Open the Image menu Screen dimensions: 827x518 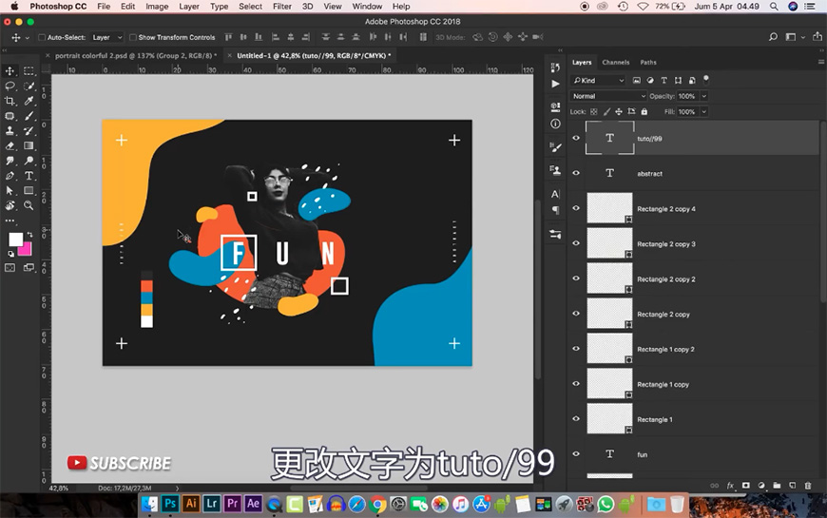[x=157, y=7]
